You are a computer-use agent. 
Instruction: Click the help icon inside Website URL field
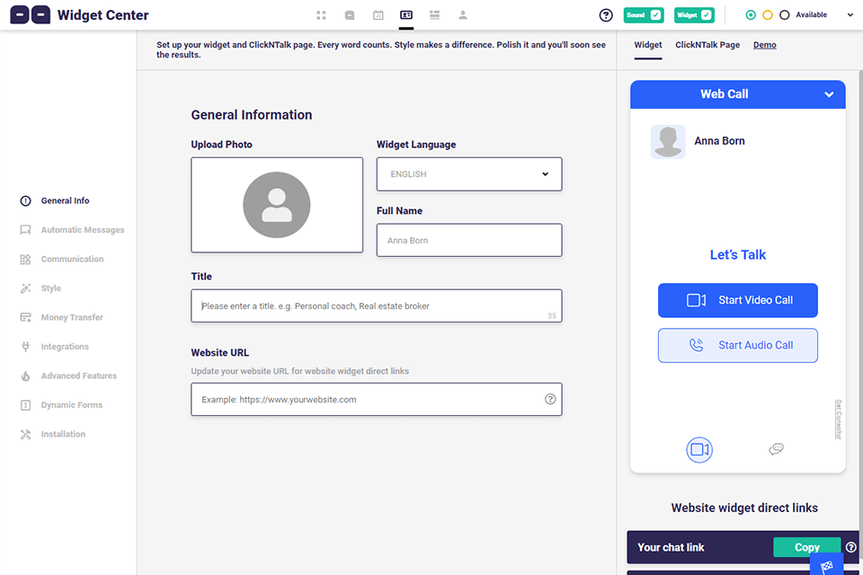coord(550,400)
